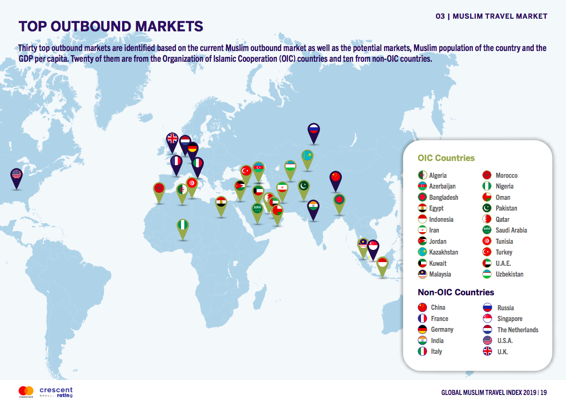Select the Pakistan flag map pin

coord(304,190)
